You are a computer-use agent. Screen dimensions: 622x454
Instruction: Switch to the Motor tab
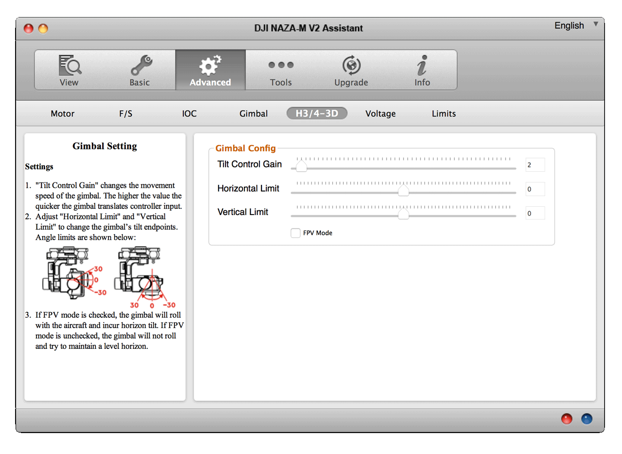coord(63,114)
